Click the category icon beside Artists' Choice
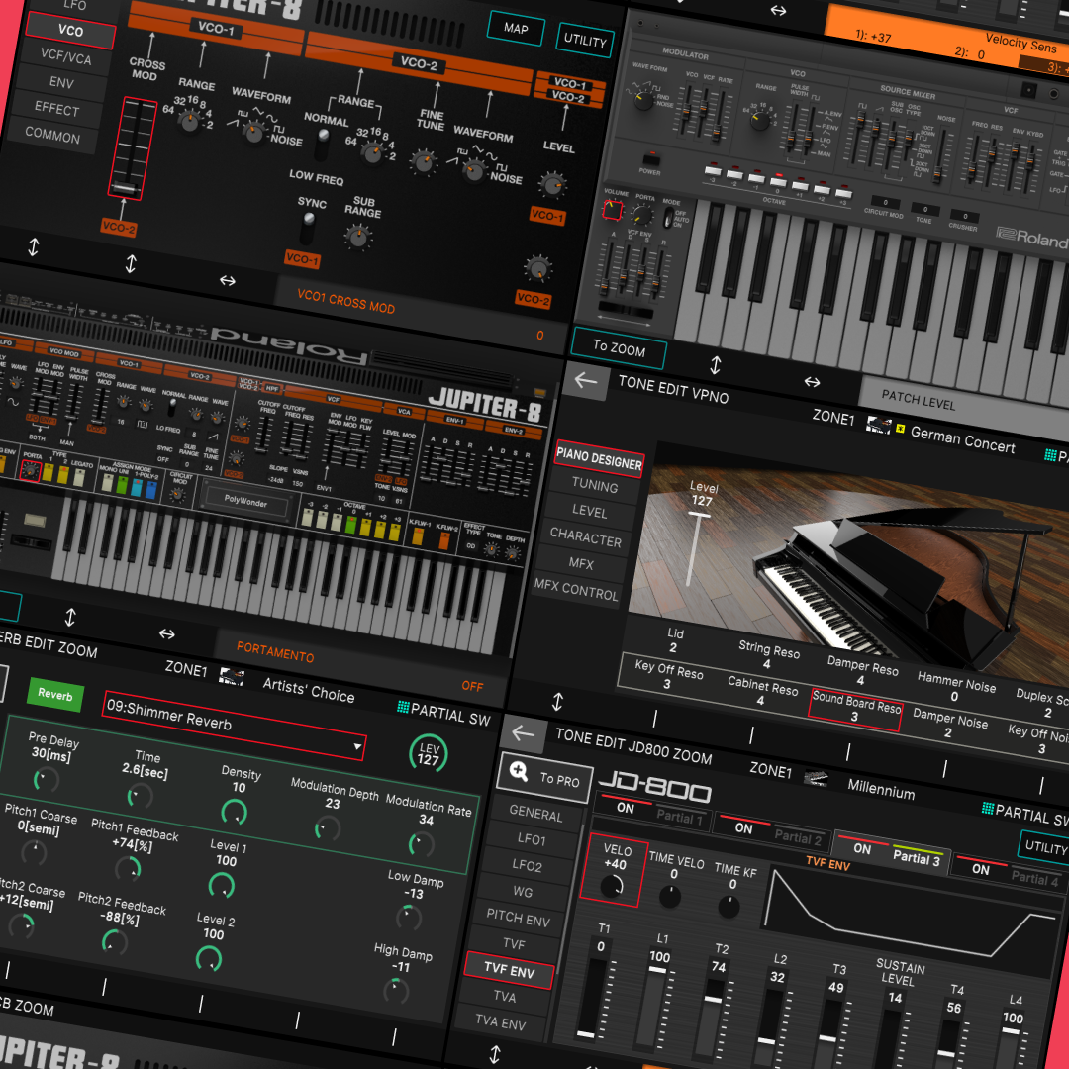Image resolution: width=1069 pixels, height=1069 pixels. [231, 676]
